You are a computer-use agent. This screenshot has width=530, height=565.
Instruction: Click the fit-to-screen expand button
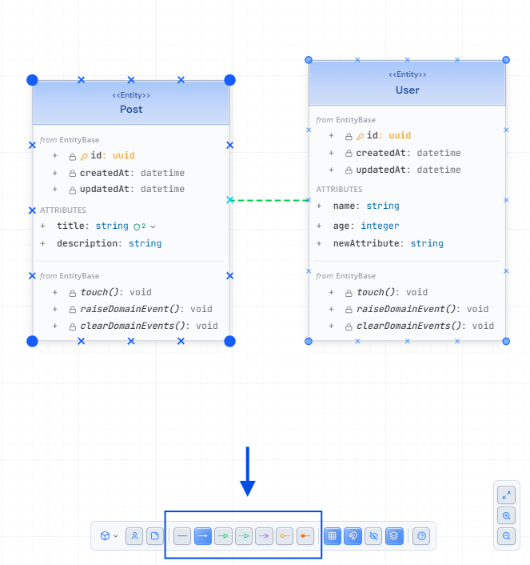click(x=506, y=495)
